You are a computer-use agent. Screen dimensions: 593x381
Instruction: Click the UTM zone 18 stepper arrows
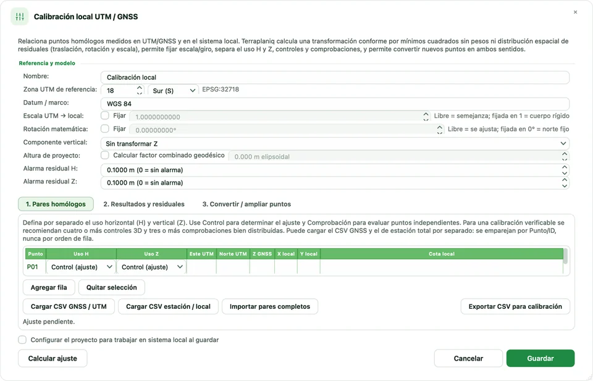(140, 90)
